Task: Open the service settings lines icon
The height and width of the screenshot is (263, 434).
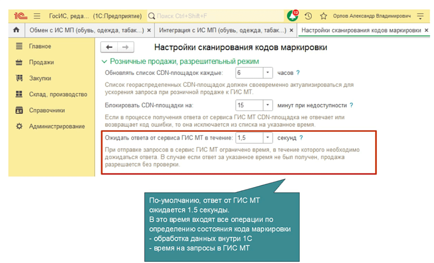Action: (420, 16)
